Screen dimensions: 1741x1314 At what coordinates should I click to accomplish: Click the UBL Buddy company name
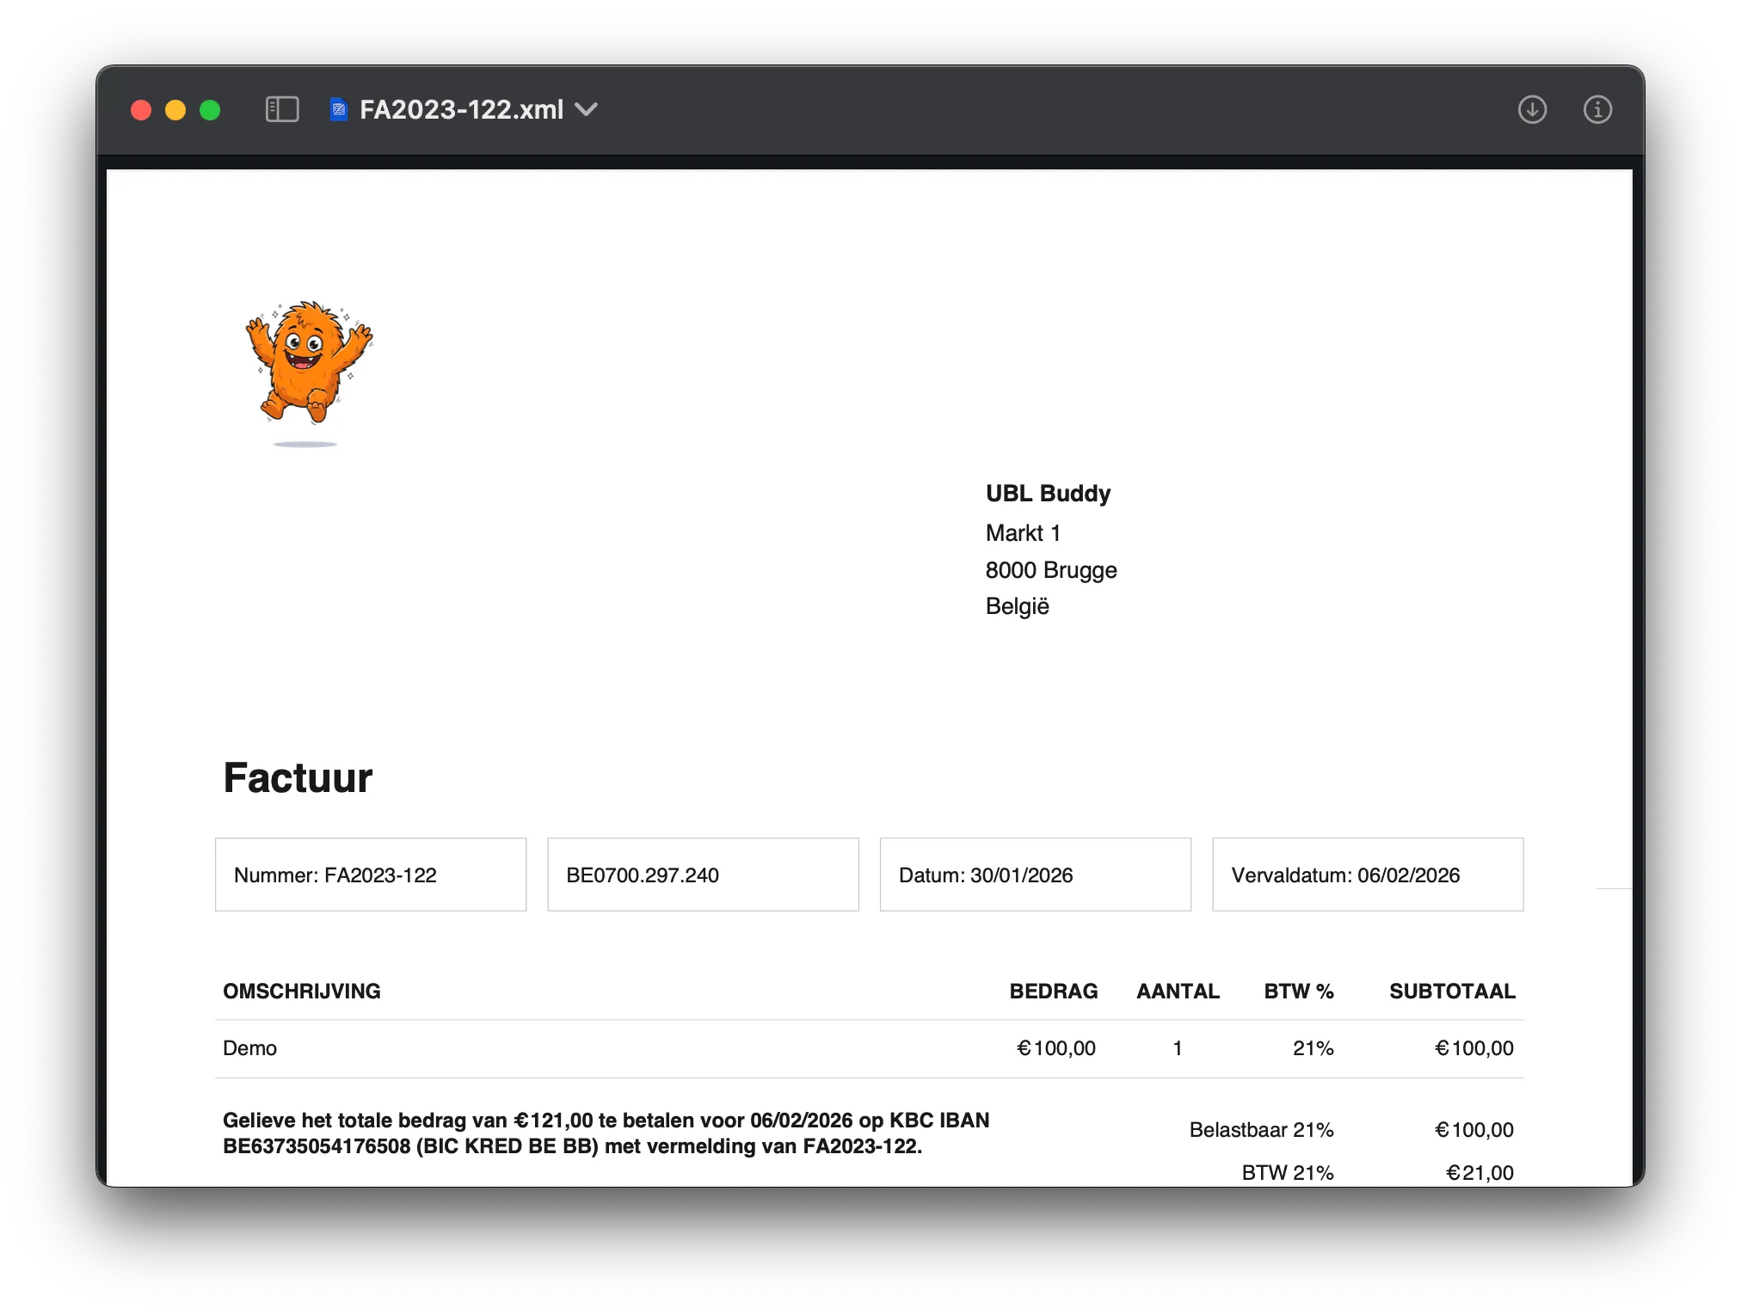tap(1048, 494)
